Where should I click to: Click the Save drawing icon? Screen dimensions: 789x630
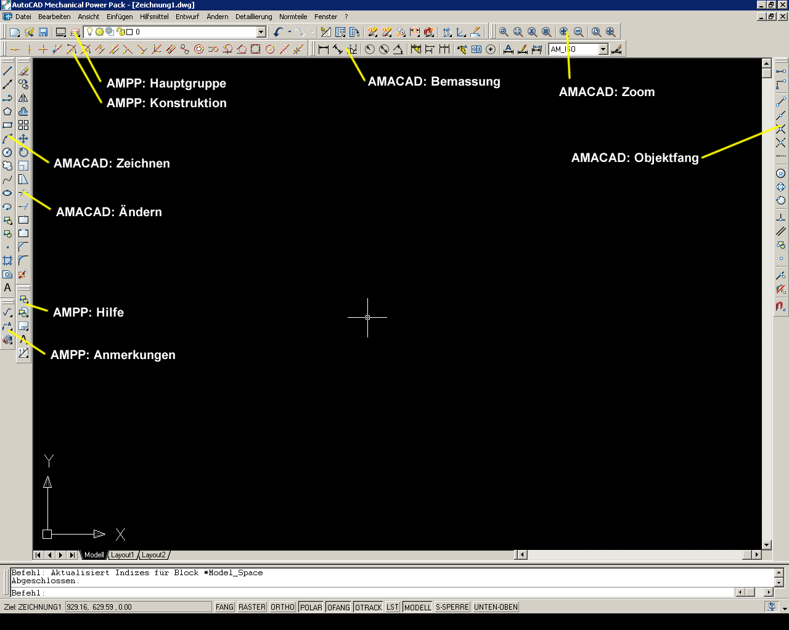[43, 32]
